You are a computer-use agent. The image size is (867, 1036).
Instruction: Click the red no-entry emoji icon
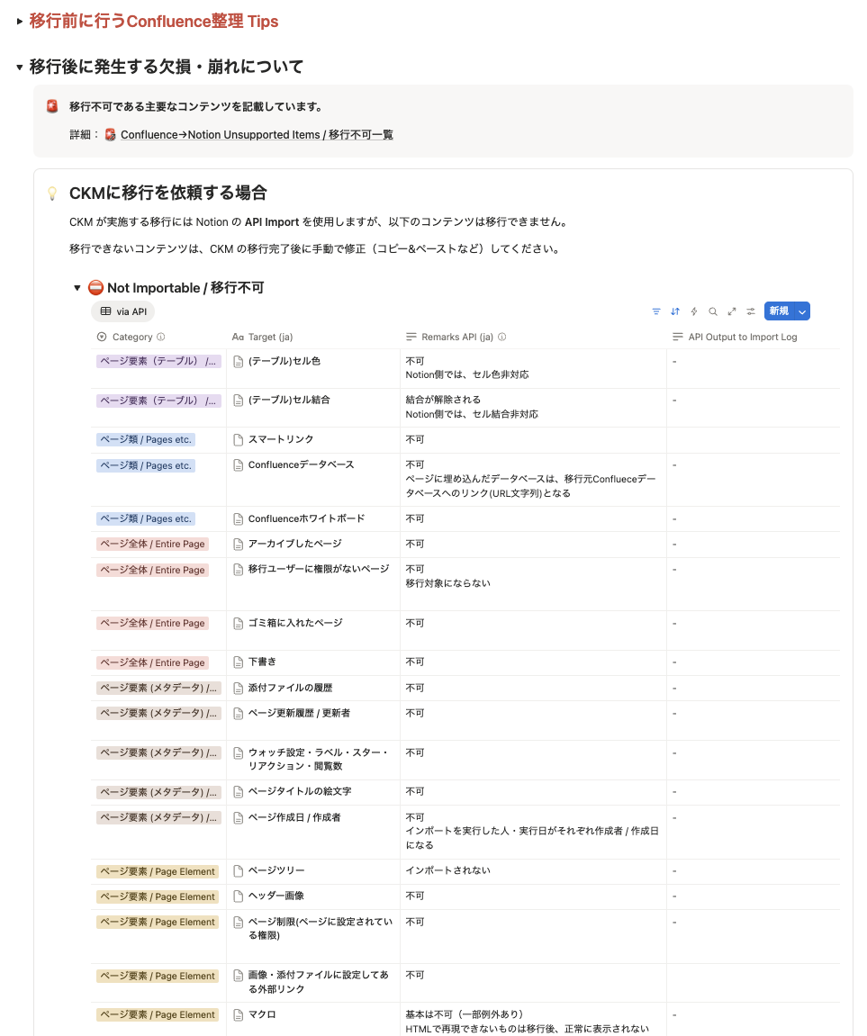coord(95,287)
